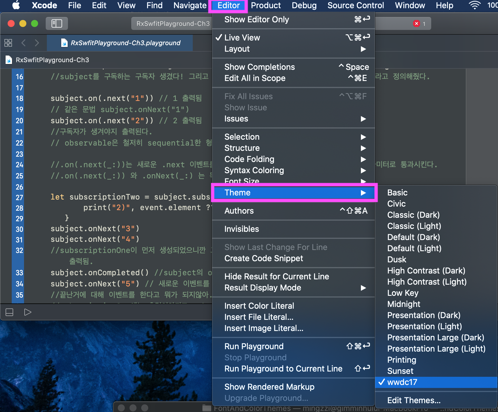The width and height of the screenshot is (498, 412).
Task: Select the Sunset theme
Action: click(x=436, y=371)
